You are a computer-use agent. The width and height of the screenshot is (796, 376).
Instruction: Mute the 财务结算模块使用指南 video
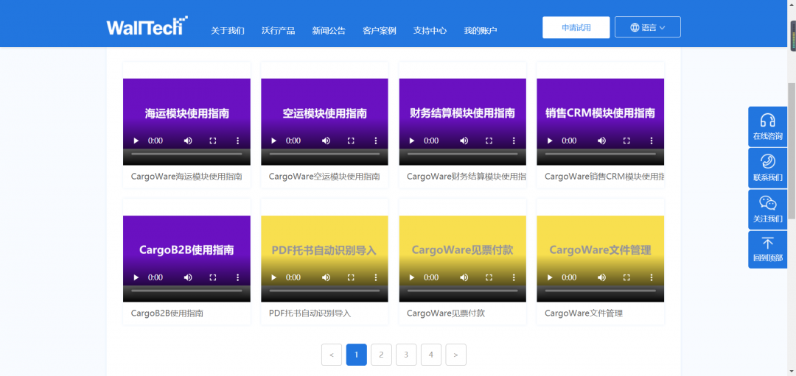pos(464,141)
